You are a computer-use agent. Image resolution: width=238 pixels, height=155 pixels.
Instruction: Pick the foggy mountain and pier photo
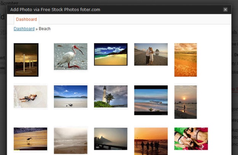pos(111,139)
